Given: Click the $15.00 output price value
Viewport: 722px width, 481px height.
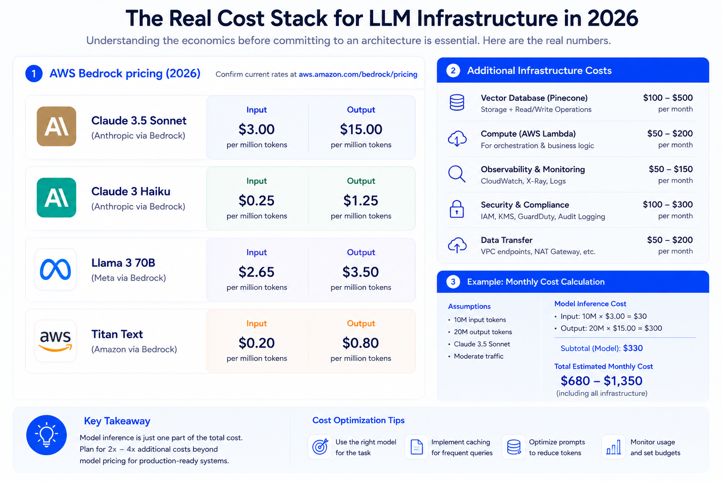Looking at the screenshot, I should (x=361, y=129).
